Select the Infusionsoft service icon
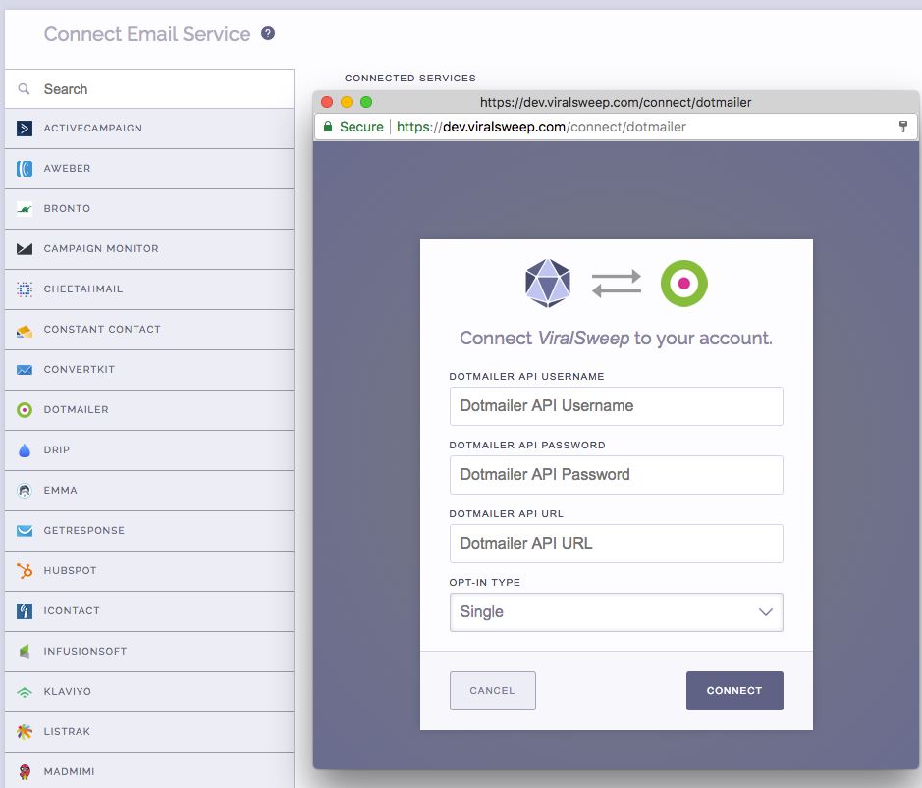Viewport: 922px width, 788px height. point(25,651)
